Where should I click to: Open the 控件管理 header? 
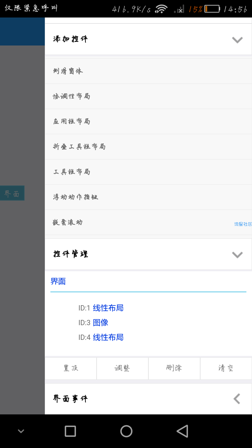point(148,254)
